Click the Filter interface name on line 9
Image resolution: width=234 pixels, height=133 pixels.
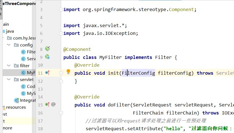click(163, 57)
